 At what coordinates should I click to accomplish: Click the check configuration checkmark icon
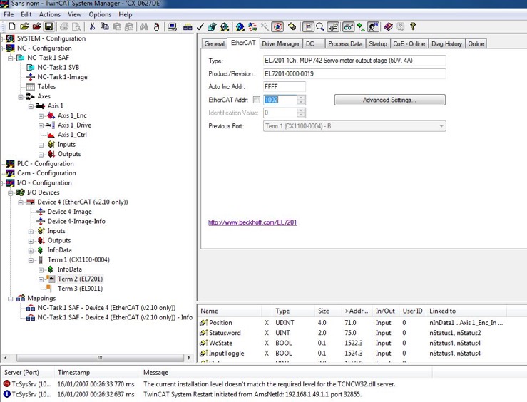tap(200, 27)
